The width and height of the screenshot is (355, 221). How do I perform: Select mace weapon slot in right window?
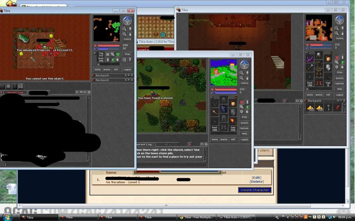[x=310, y=67]
